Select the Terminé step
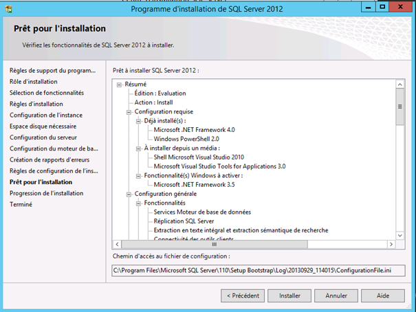Screen dimensions: 416x312 [21, 204]
